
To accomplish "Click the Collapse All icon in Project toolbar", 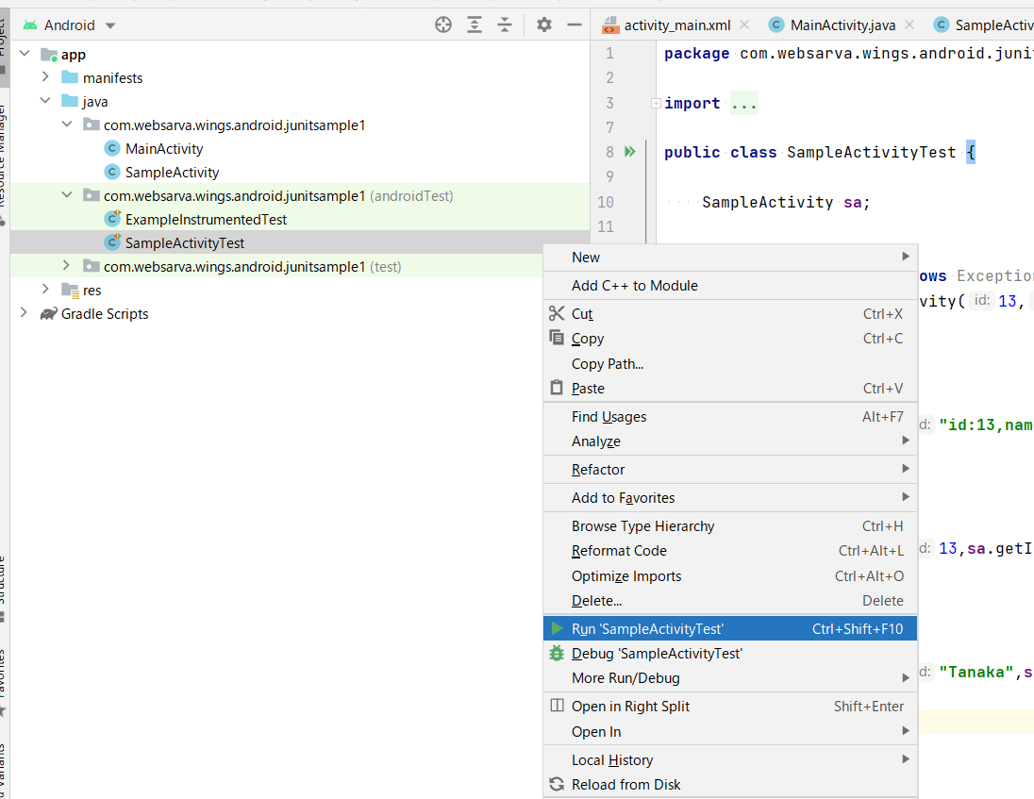I will tap(506, 25).
